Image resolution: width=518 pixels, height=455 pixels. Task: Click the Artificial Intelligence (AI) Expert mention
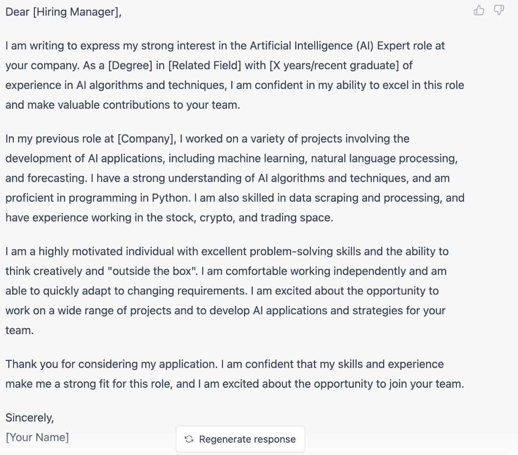pos(329,46)
